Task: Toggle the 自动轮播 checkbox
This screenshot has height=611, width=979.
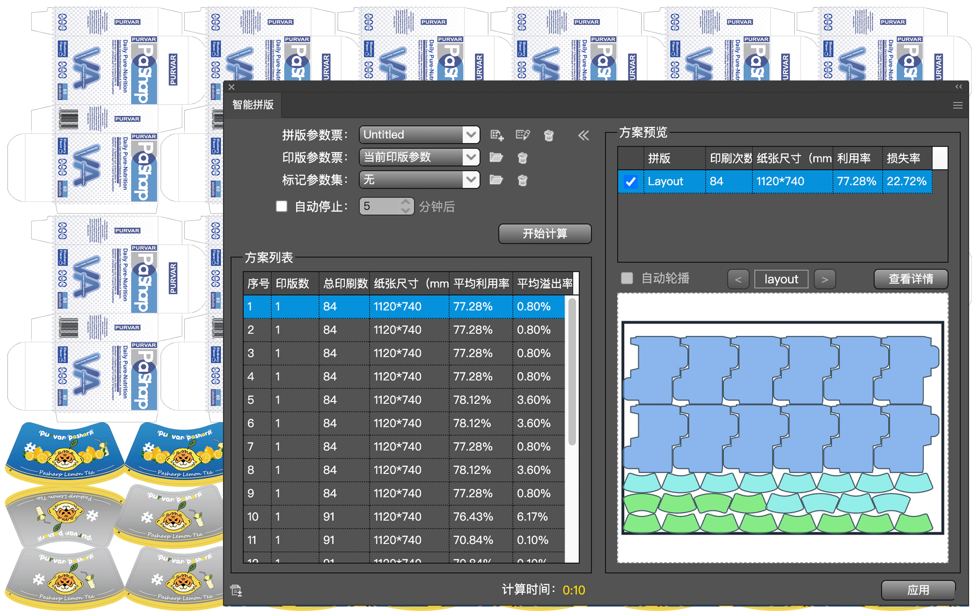Action: click(626, 278)
